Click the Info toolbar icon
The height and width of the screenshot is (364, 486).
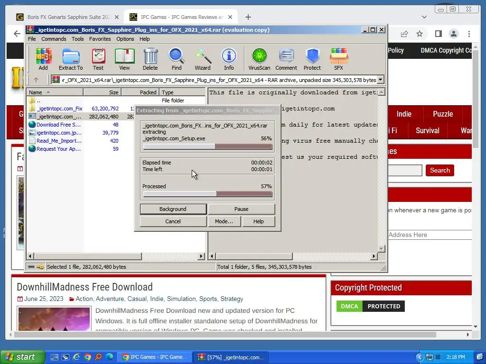(229, 59)
